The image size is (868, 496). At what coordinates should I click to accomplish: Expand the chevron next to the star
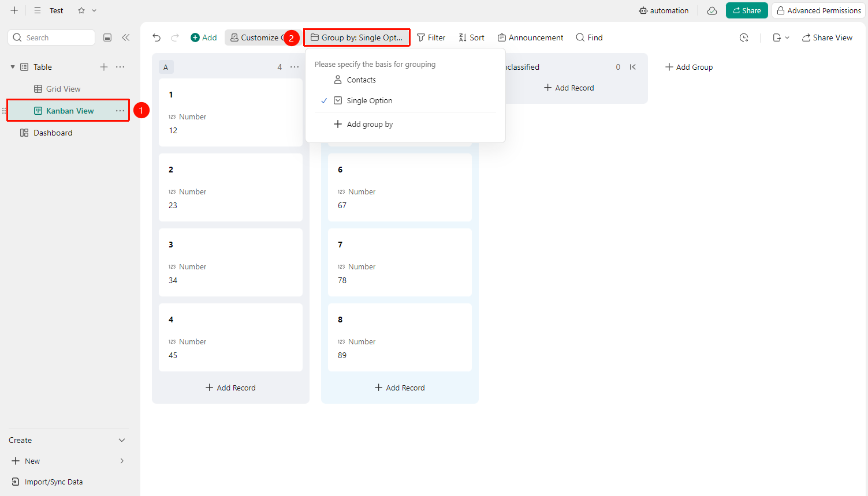(x=94, y=10)
